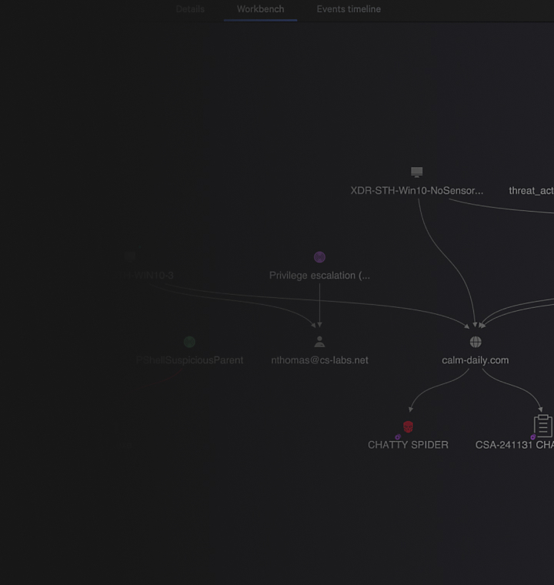Open the Events timeline tab
The height and width of the screenshot is (585, 554).
349,9
